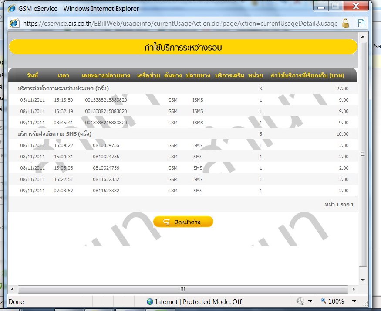Expand the dropdown arrow beside the security report icon
Screen dimensions: 381x311
[x=310, y=301]
